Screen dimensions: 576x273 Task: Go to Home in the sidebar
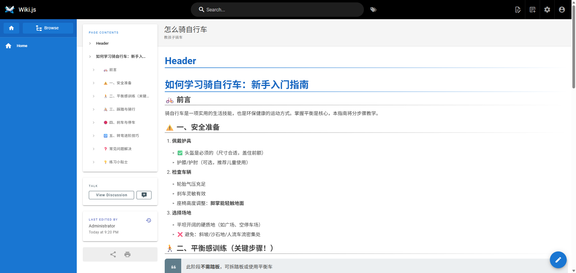point(38,46)
